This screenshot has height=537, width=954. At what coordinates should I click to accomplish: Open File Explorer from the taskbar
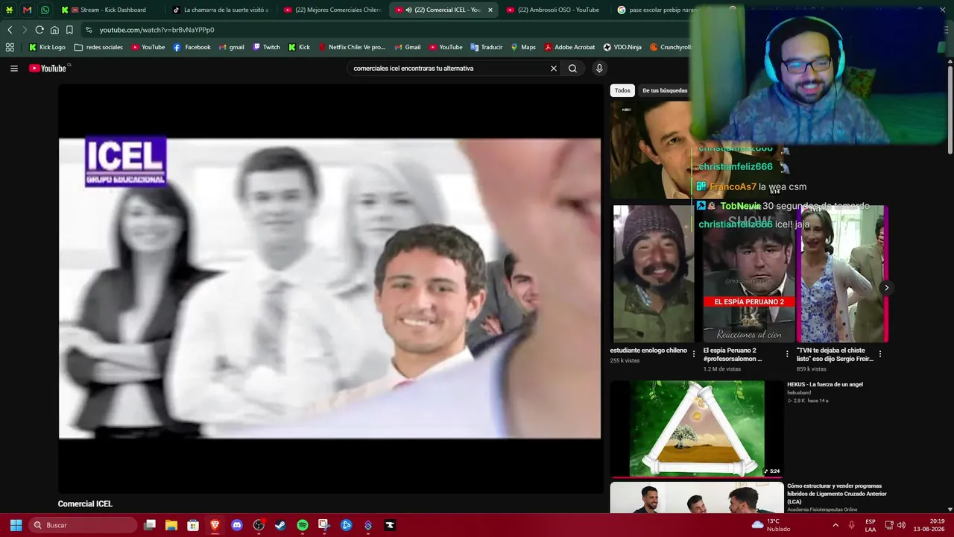171,525
